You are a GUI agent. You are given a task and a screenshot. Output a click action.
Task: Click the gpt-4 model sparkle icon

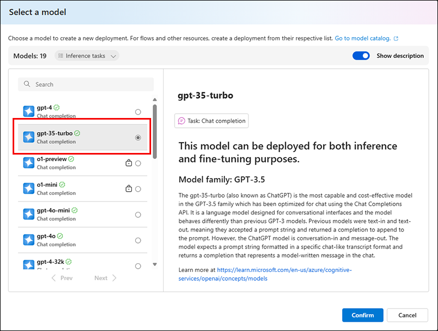[x=29, y=111]
